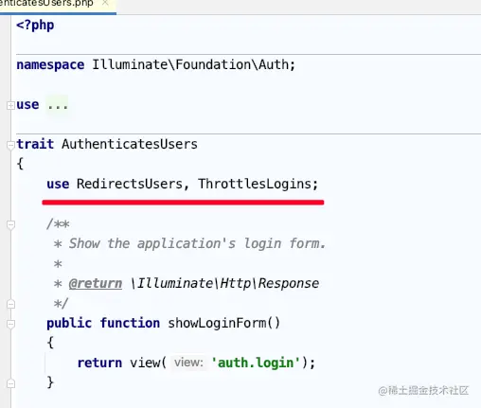Expand the folded use imports block

click(10, 105)
